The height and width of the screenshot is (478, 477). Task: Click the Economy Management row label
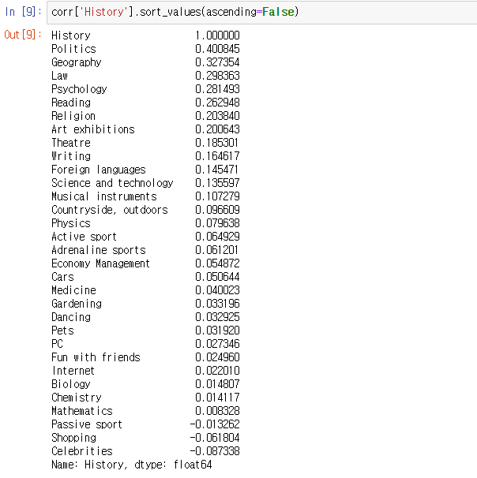[101, 263]
